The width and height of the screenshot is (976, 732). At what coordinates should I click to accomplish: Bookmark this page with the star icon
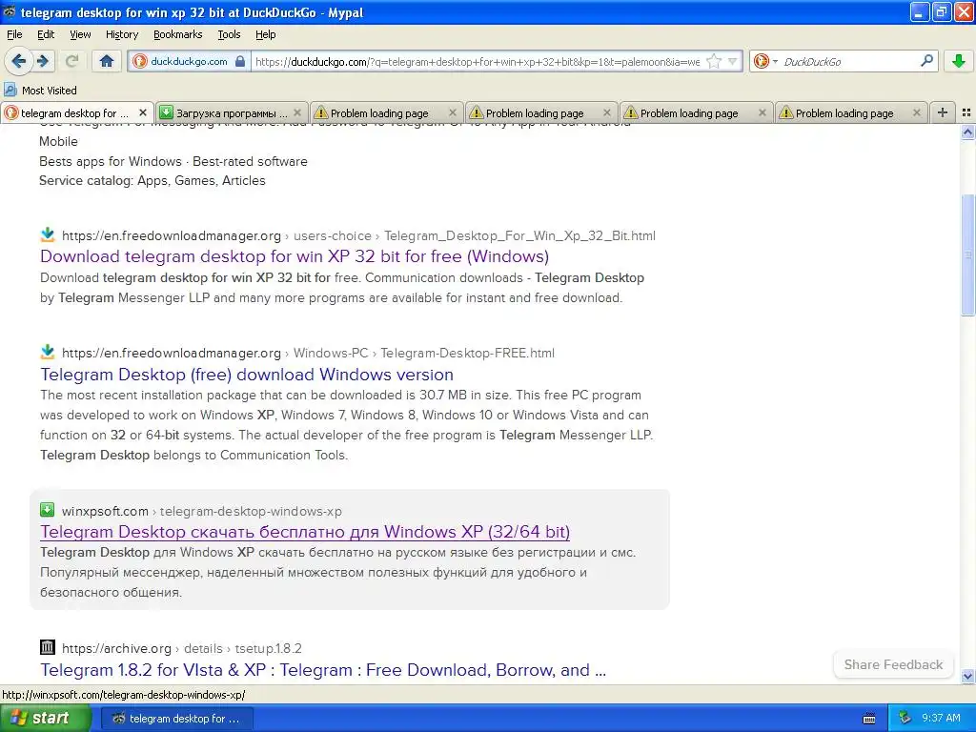714,61
